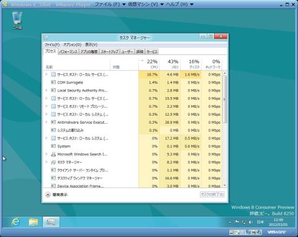Click the 簡易表示 up-arrow circle icon
Viewport: 298px width, 237px height.
tap(48, 195)
